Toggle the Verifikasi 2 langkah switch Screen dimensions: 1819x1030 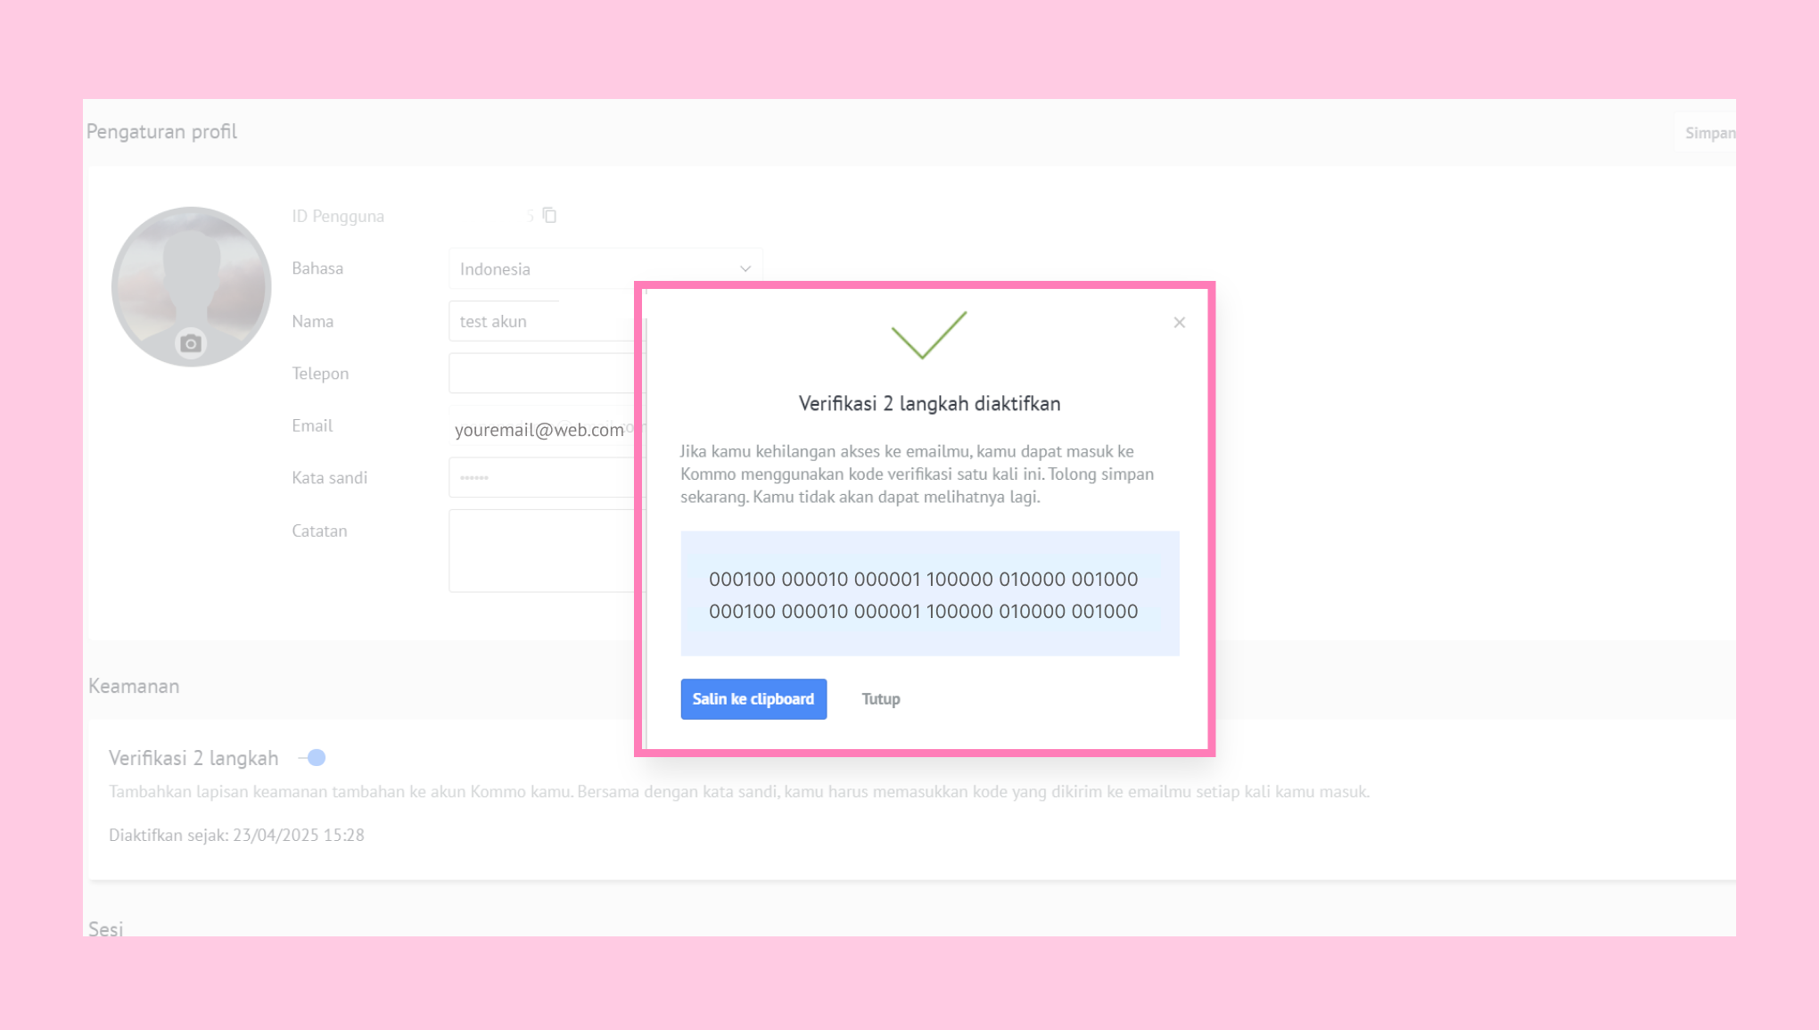pos(313,758)
